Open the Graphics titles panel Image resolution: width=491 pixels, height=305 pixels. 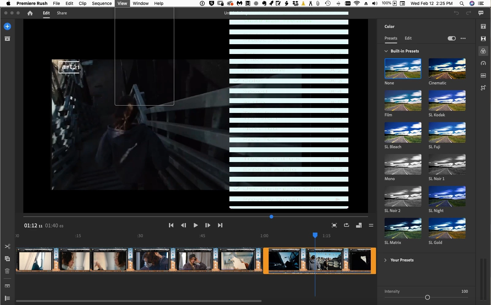pos(483,26)
